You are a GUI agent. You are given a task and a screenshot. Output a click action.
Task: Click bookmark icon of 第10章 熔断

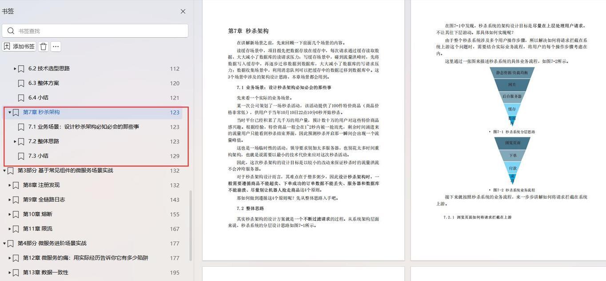16,214
